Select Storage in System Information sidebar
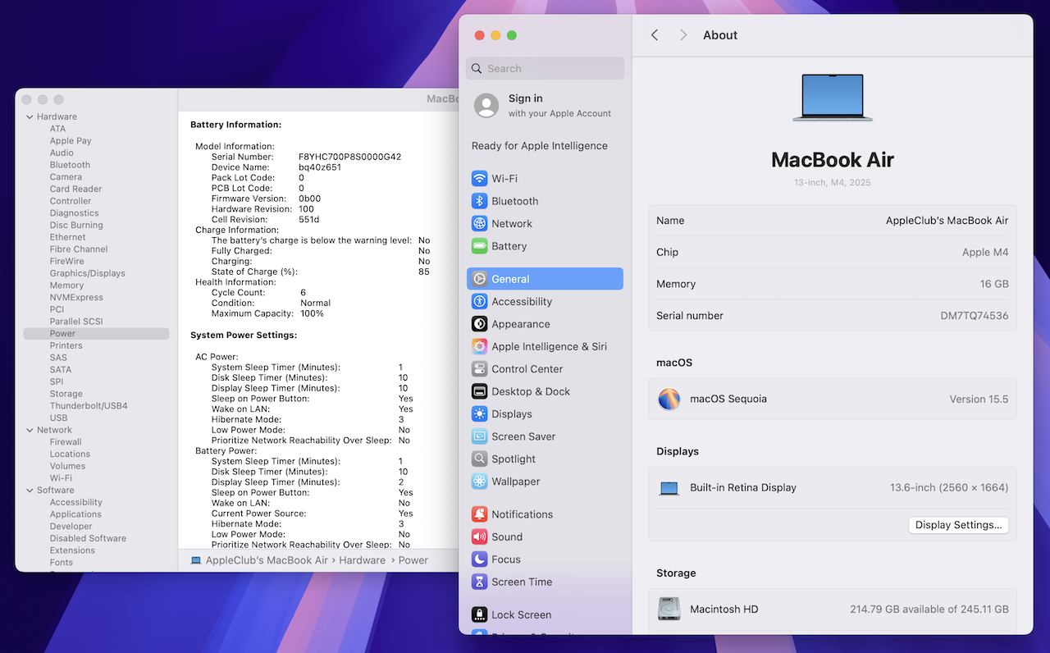 click(66, 394)
